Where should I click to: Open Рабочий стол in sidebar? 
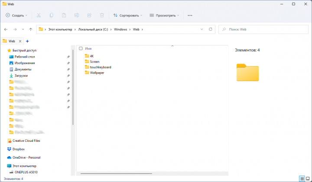click(x=22, y=57)
